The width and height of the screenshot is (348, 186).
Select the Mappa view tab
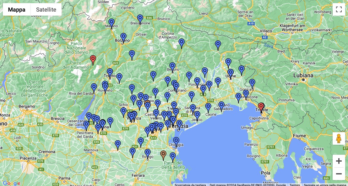17,9
